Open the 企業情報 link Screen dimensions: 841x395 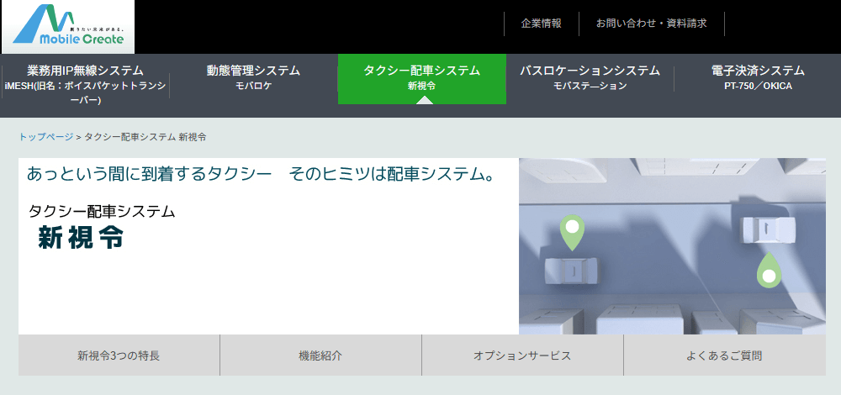coord(541,24)
